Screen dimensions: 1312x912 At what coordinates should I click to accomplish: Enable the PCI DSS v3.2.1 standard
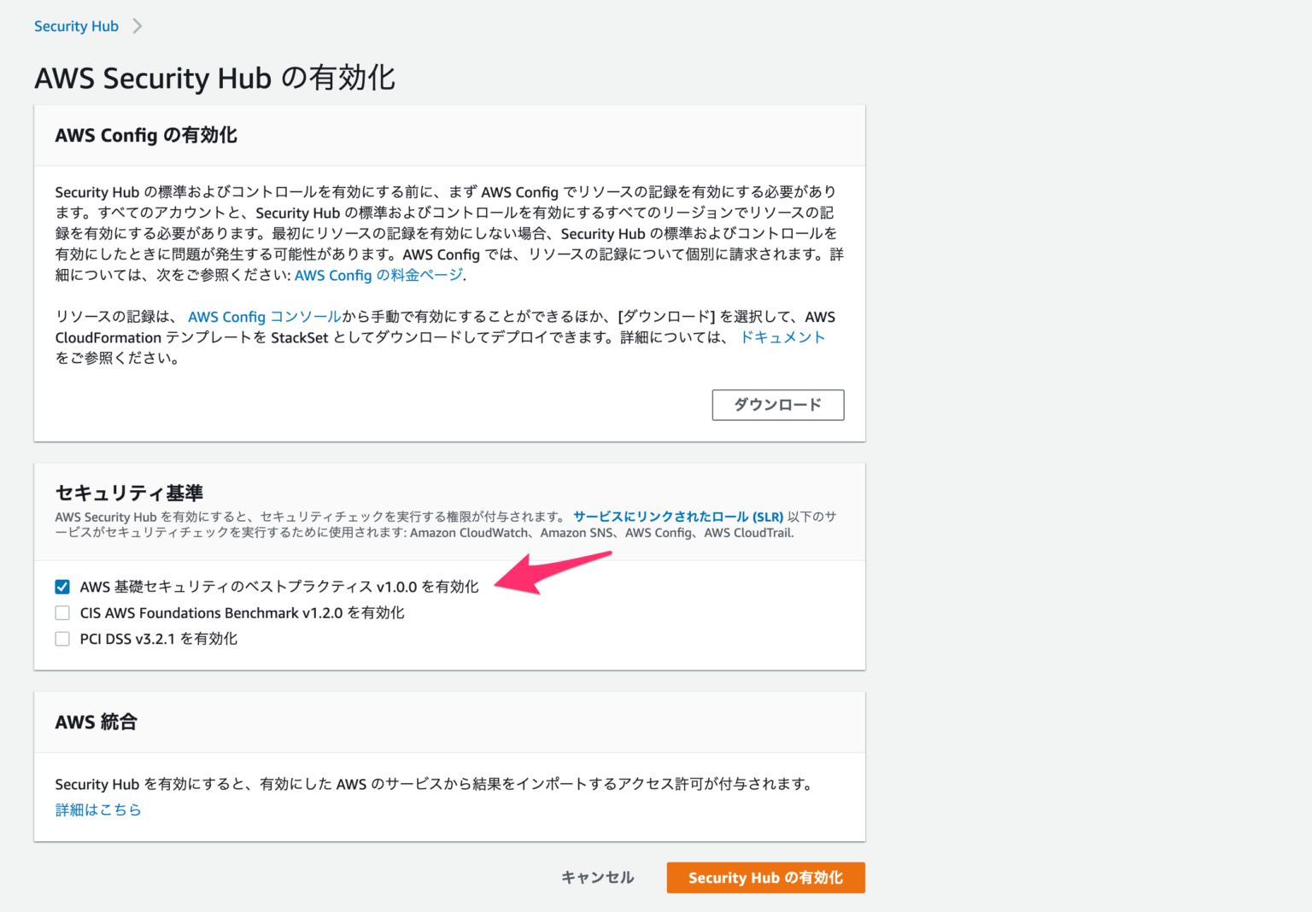pyautogui.click(x=61, y=638)
